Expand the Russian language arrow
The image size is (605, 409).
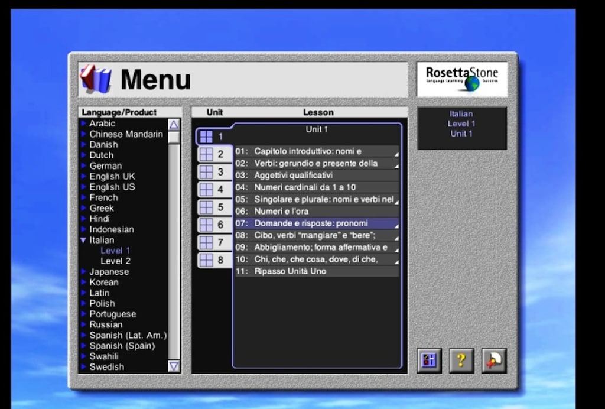coord(83,324)
